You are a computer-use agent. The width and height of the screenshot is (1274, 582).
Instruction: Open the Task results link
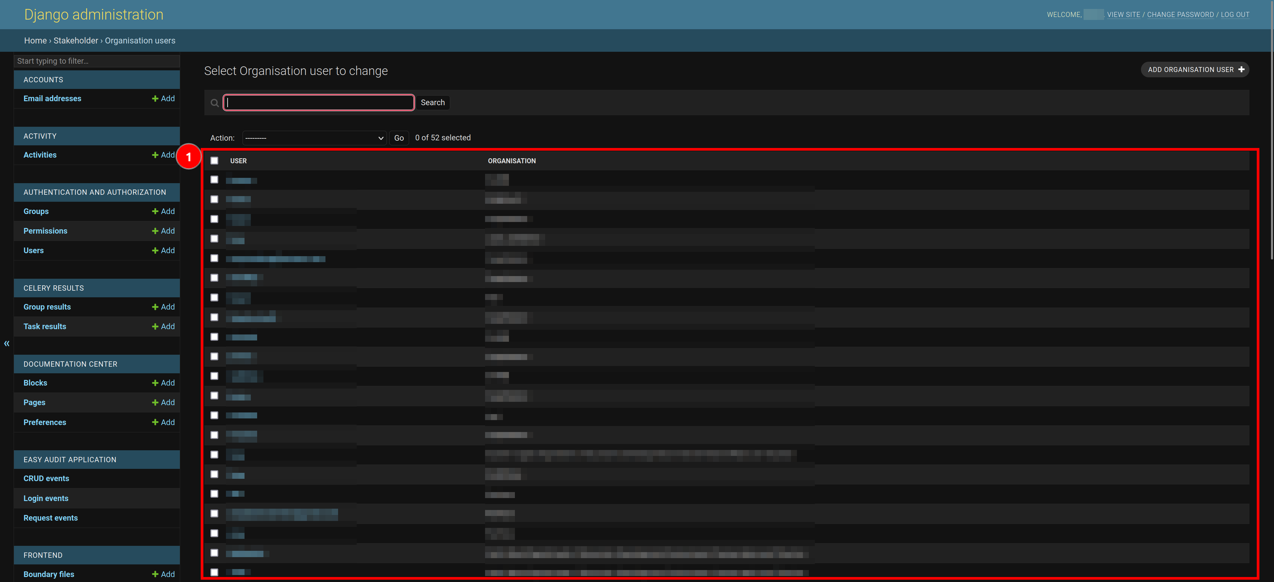point(45,327)
